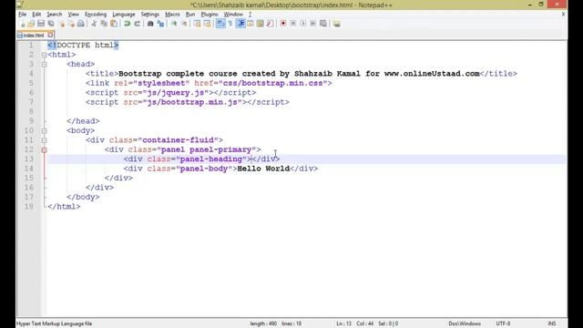Image resolution: width=583 pixels, height=328 pixels.
Task: Click the Dos\Windows line ending status entry
Action: click(465, 323)
